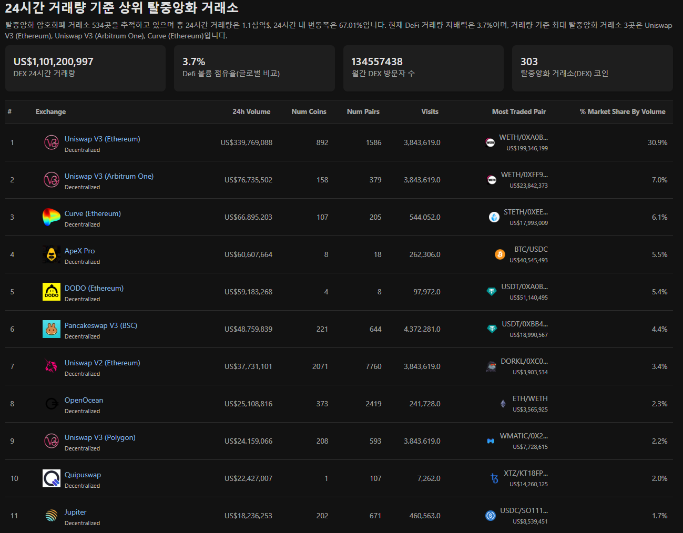Open the Jupiter exchange link
Viewport: 683px width, 533px height.
click(76, 512)
